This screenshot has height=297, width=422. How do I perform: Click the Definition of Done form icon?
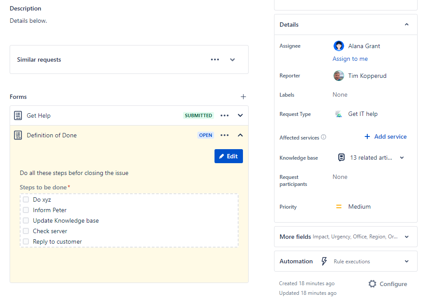point(18,135)
